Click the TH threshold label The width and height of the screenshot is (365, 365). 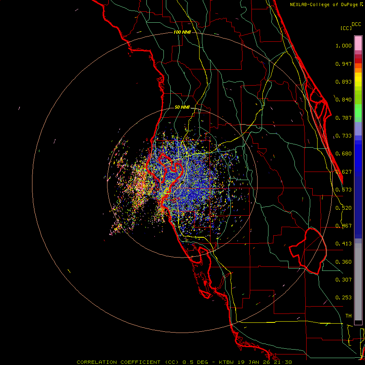coord(348,316)
